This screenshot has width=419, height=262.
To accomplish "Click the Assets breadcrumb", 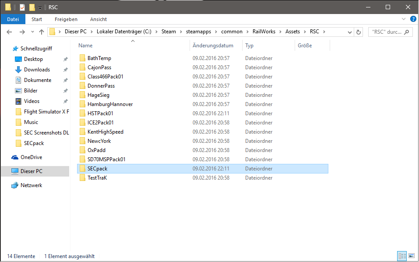I will 292,32.
